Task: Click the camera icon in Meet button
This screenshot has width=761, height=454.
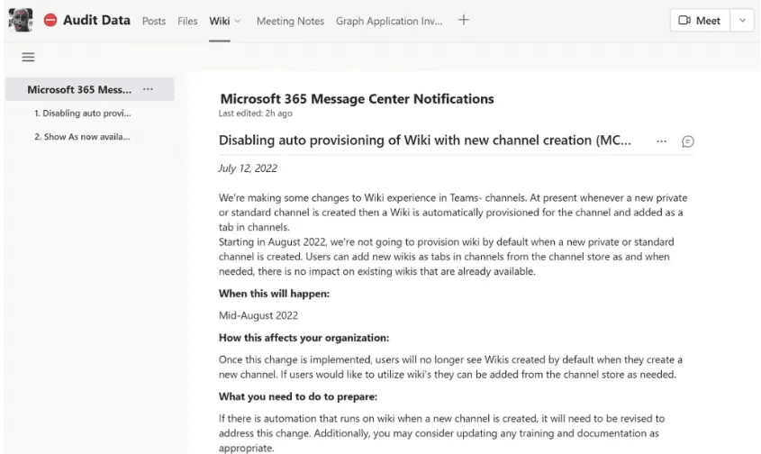Action: [684, 21]
